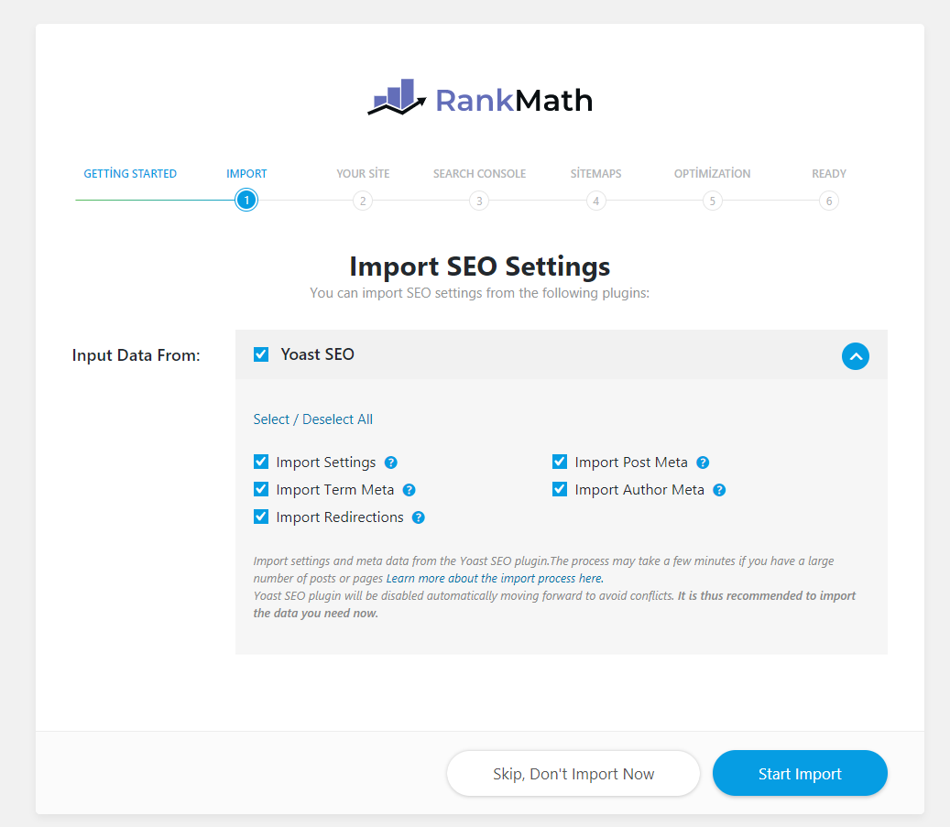Click Select / Deselect All link
This screenshot has width=950, height=827.
click(312, 419)
